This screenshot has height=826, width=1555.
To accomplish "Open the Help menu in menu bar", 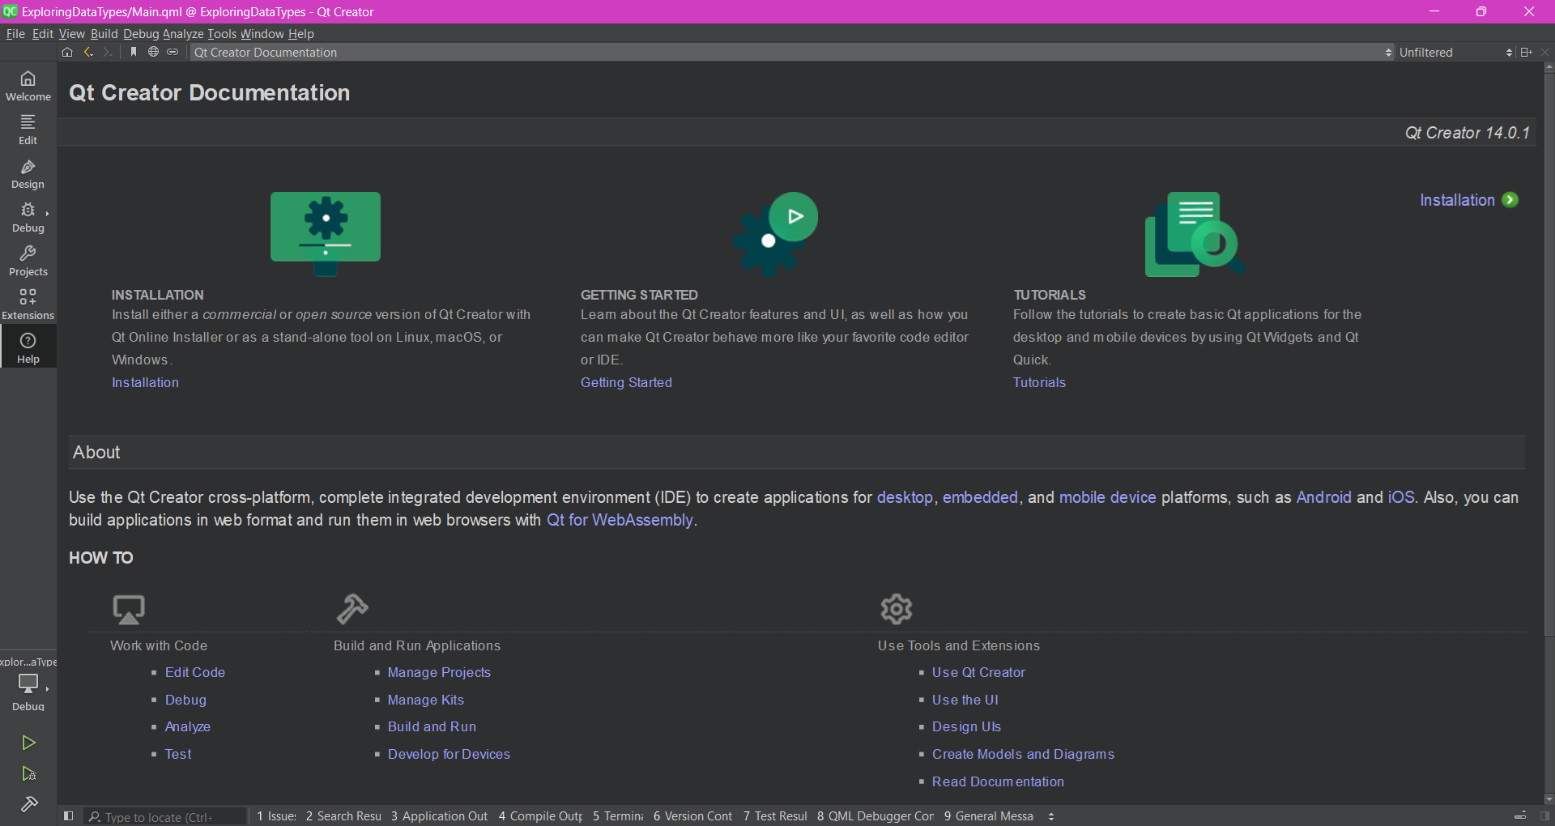I will click(x=300, y=34).
